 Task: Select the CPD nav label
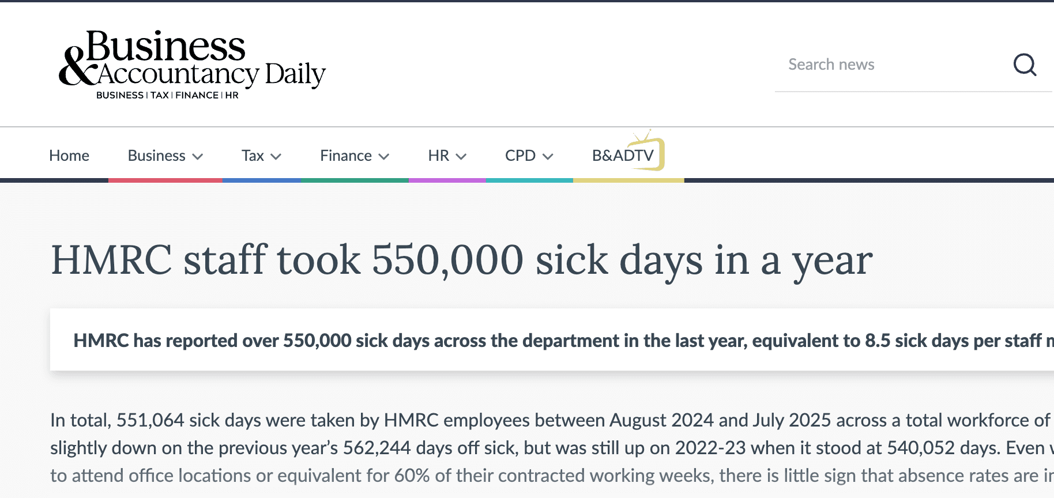point(520,156)
